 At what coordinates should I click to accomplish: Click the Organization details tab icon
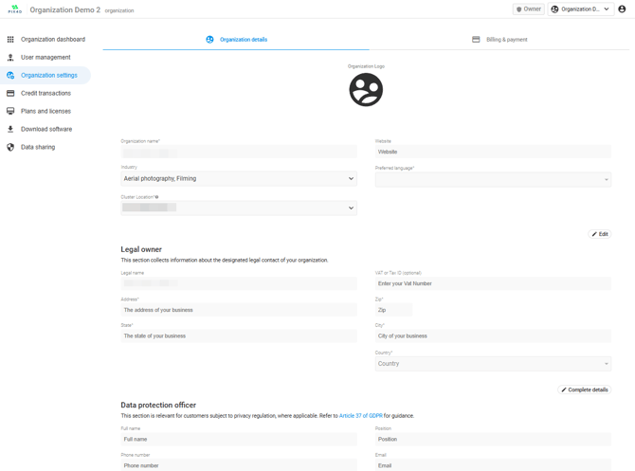pyautogui.click(x=209, y=39)
